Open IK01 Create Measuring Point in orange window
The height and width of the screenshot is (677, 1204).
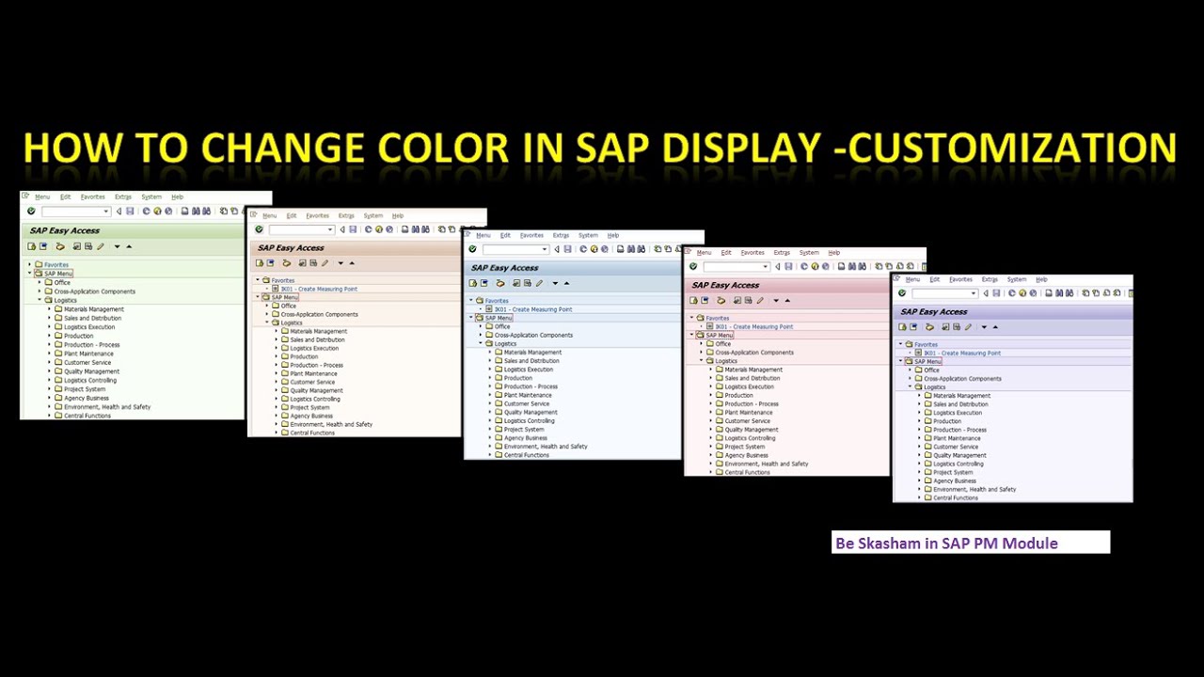pyautogui.click(x=319, y=289)
